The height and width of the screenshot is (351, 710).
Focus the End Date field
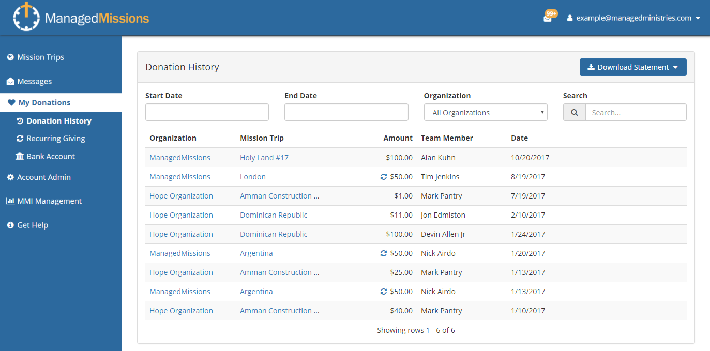(346, 112)
